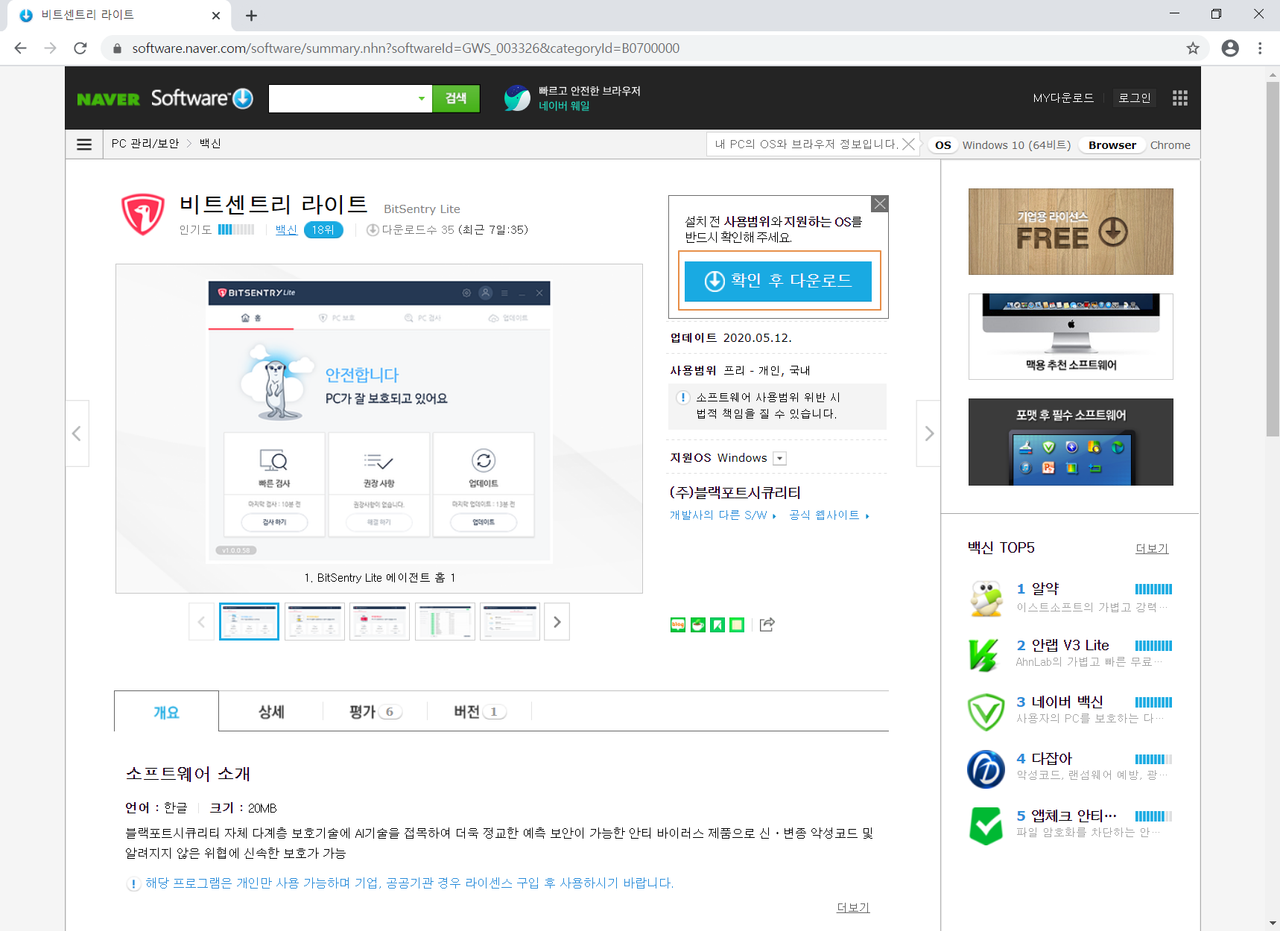1280x931 pixels.
Task: Click the 맥용 추천 소프트웨어 banner
Action: point(1071,337)
